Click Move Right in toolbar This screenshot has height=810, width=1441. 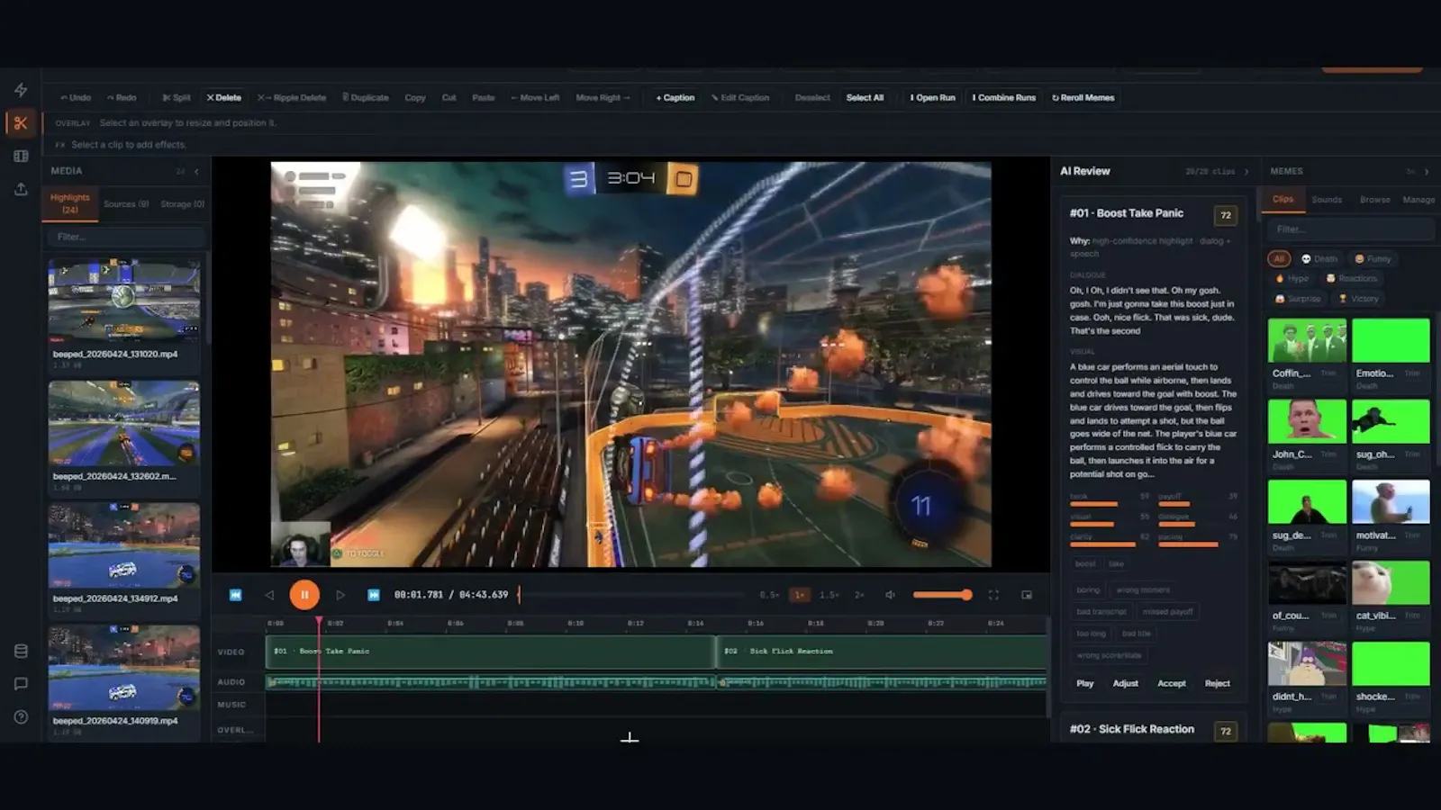pyautogui.click(x=603, y=97)
